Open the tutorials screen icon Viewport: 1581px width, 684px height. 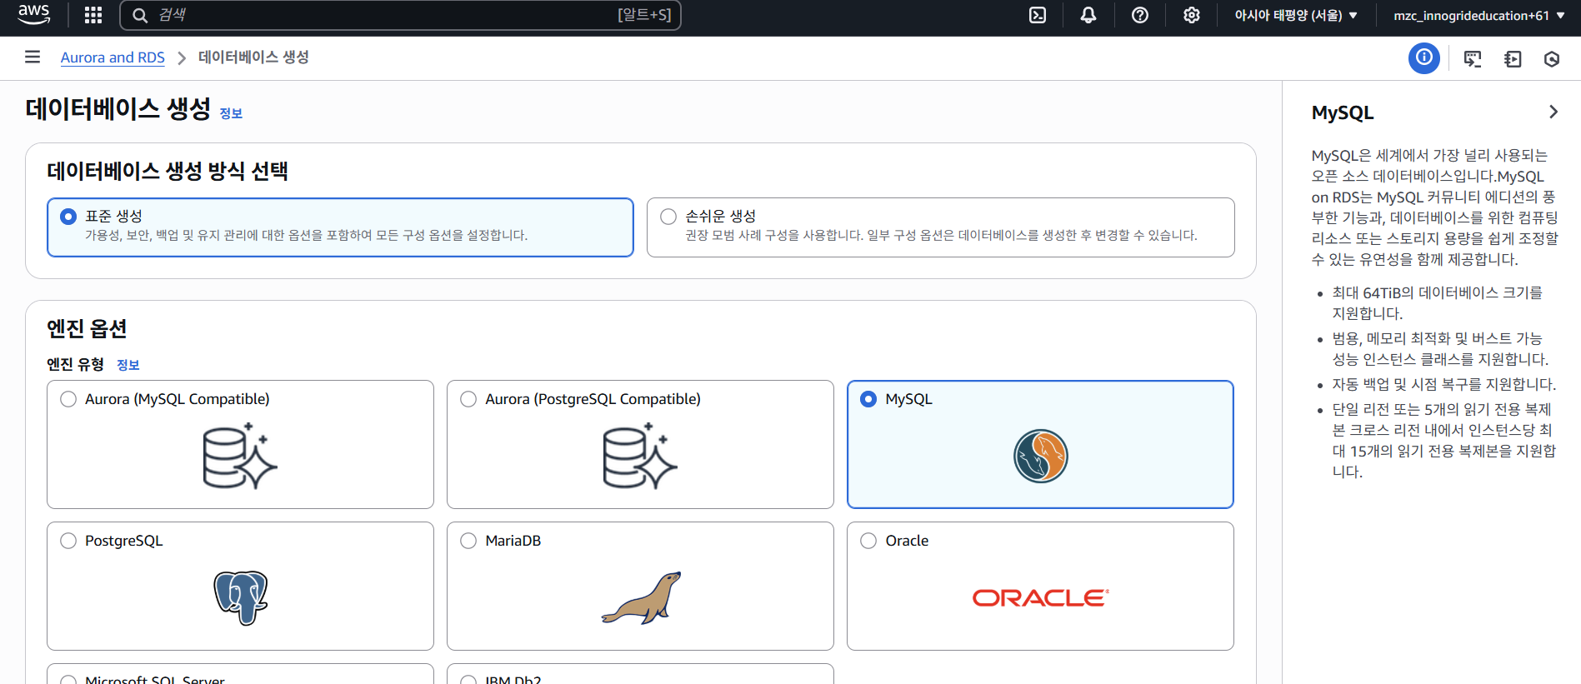point(1473,58)
